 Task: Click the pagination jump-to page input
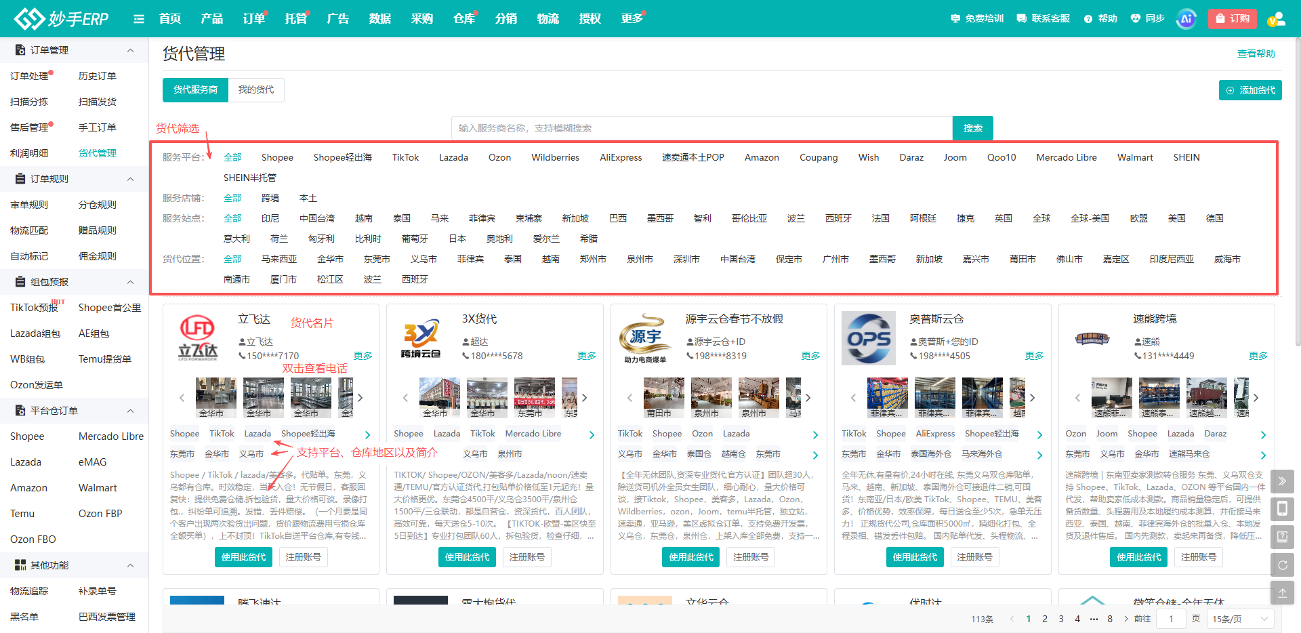[1171, 619]
